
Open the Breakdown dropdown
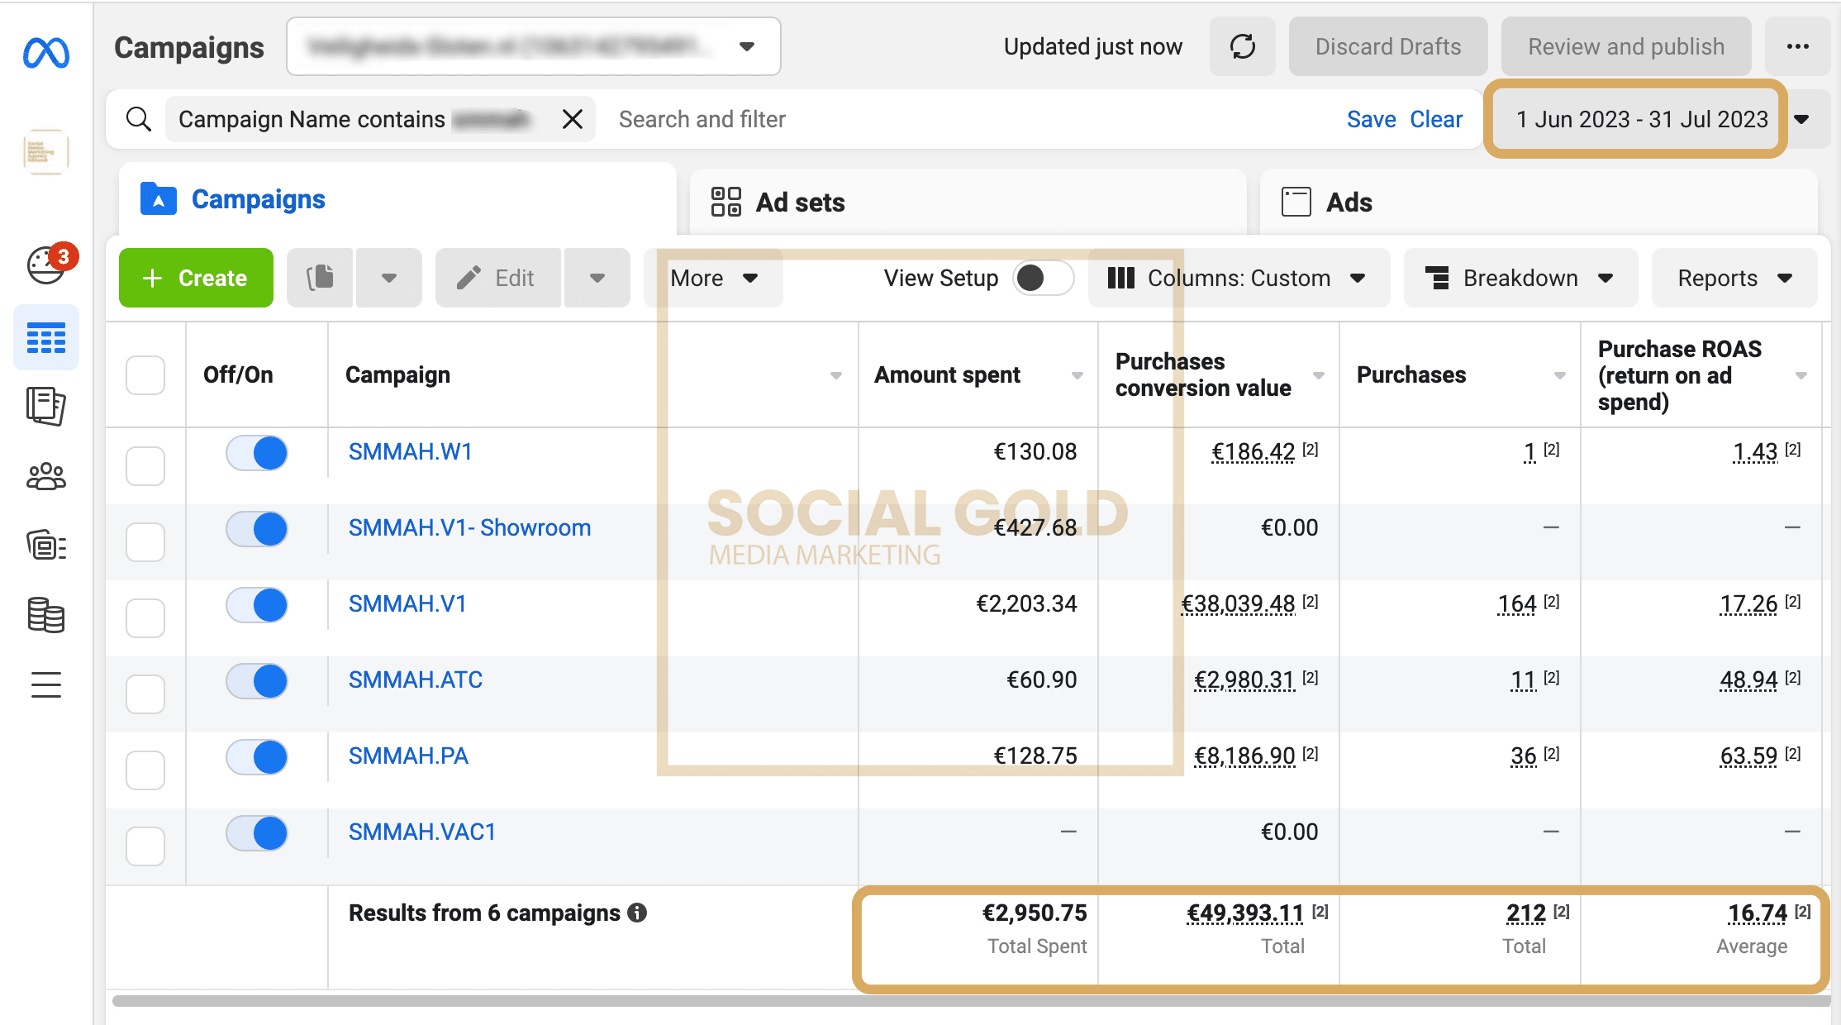(1520, 278)
